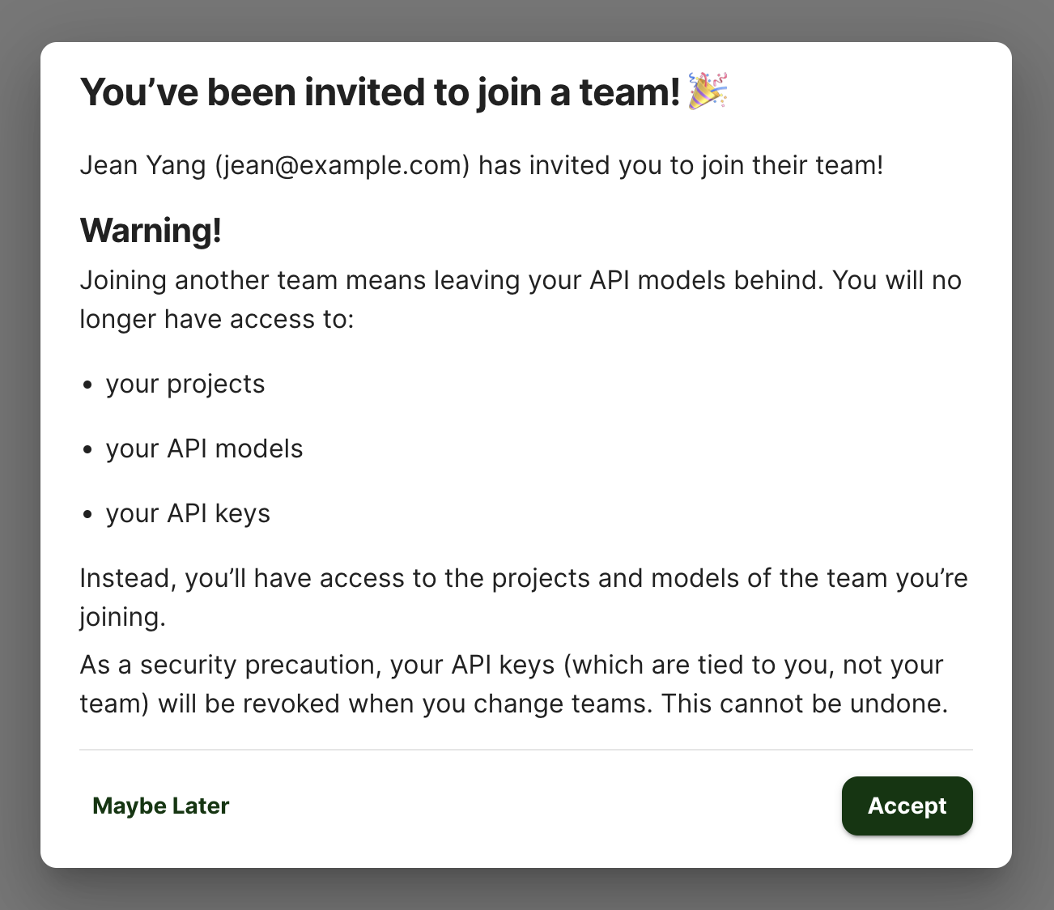The height and width of the screenshot is (910, 1054).
Task: Choose Maybe Later to postpone joining
Action: tap(161, 806)
